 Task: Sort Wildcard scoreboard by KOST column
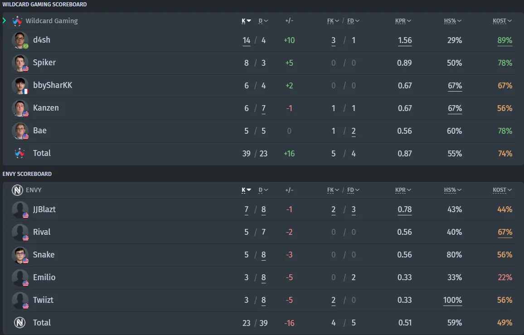[x=502, y=21]
